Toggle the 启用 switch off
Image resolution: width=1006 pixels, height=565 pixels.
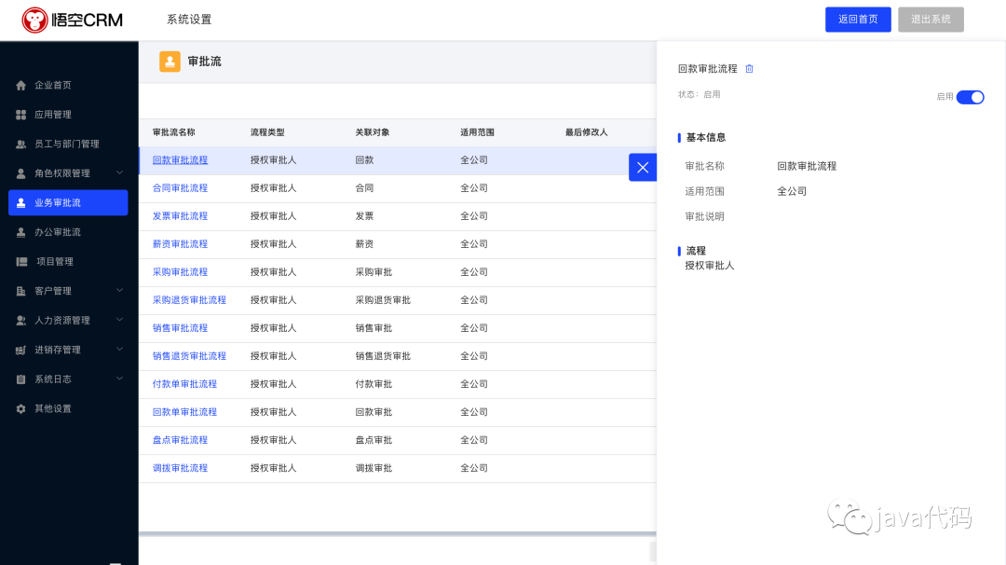pos(970,97)
